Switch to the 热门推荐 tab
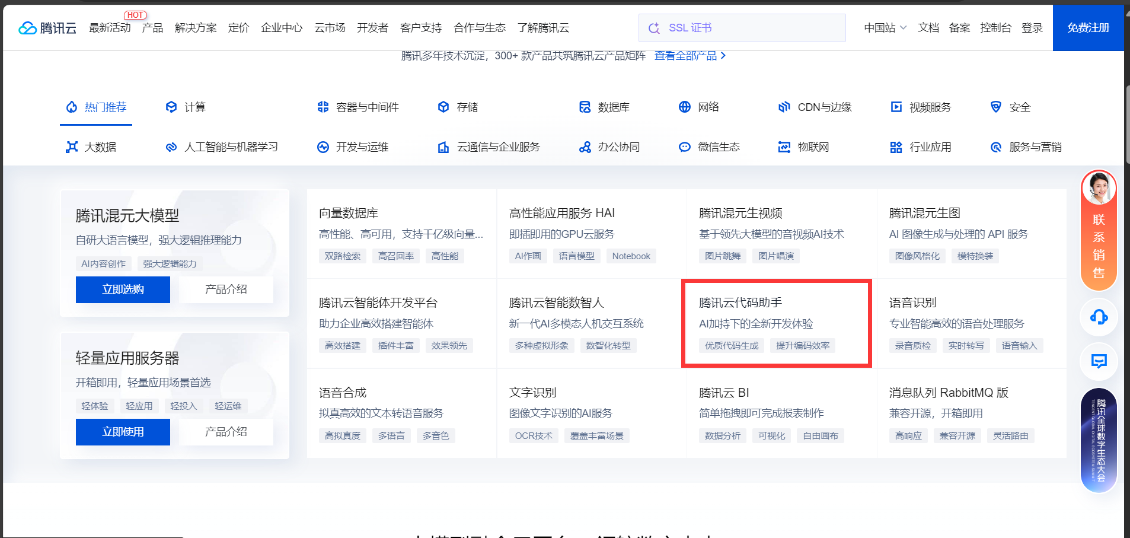This screenshot has height=538, width=1130. tap(96, 107)
